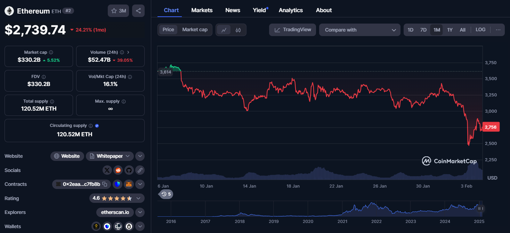
Task: Set chart range to 1D
Action: click(x=411, y=30)
